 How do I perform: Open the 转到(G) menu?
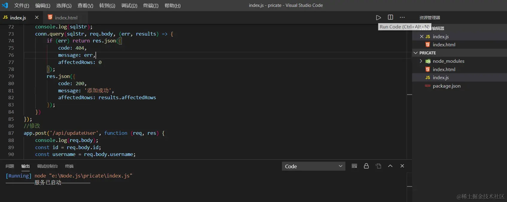point(107,5)
